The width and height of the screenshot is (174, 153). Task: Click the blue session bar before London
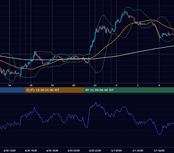tap(13, 90)
